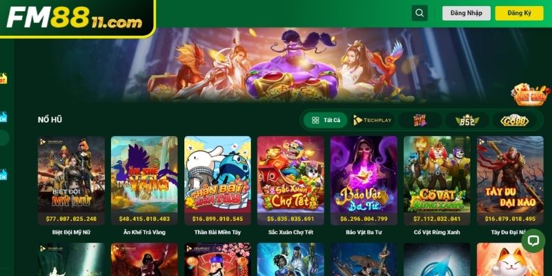This screenshot has width=552, height=276.
Task: Filter games by B52 provider logo
Action: (467, 120)
